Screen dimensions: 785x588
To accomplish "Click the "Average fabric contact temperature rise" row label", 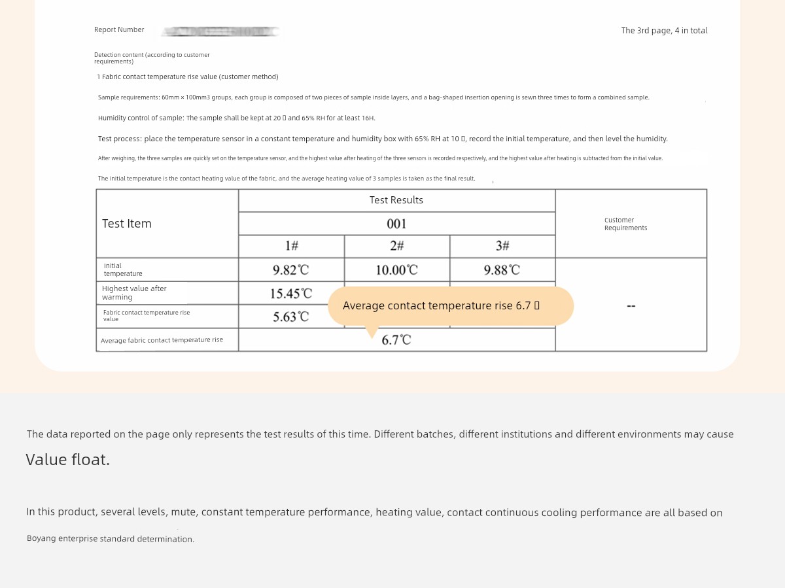I will (162, 340).
